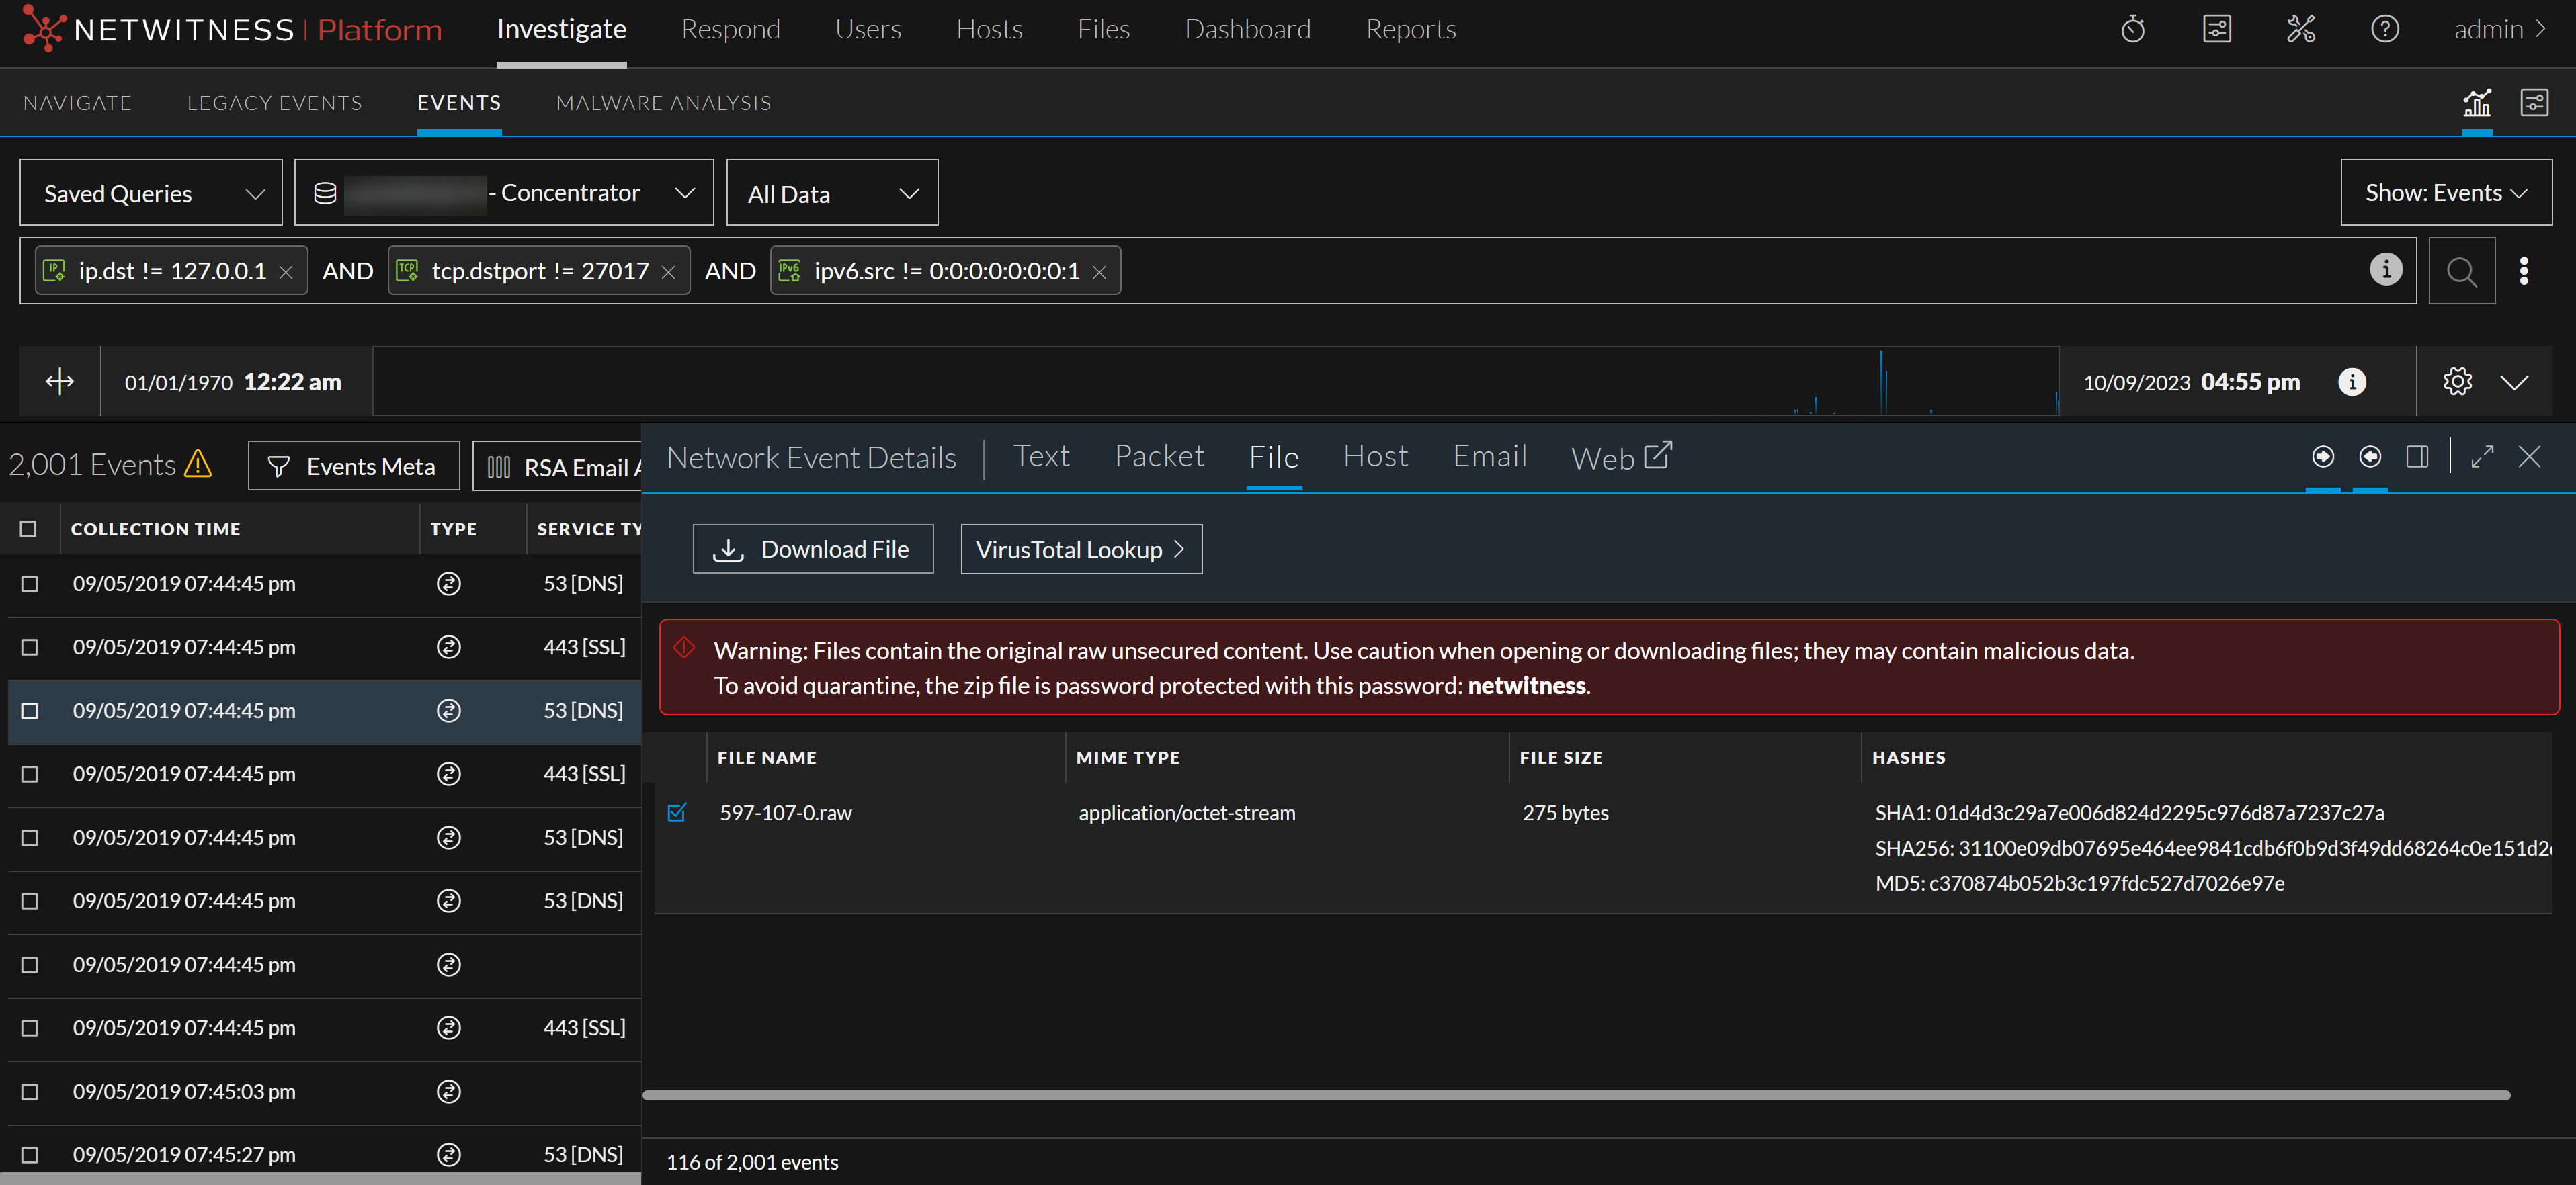Toggle the select-all events checkbox
This screenshot has width=2576, height=1185.
coord(29,529)
